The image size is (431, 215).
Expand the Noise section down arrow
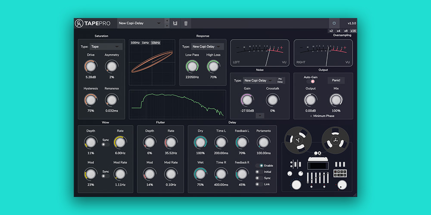260,115
